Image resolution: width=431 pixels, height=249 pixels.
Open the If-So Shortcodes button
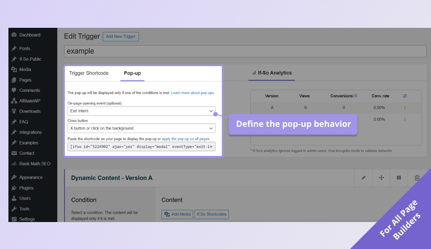(211, 214)
